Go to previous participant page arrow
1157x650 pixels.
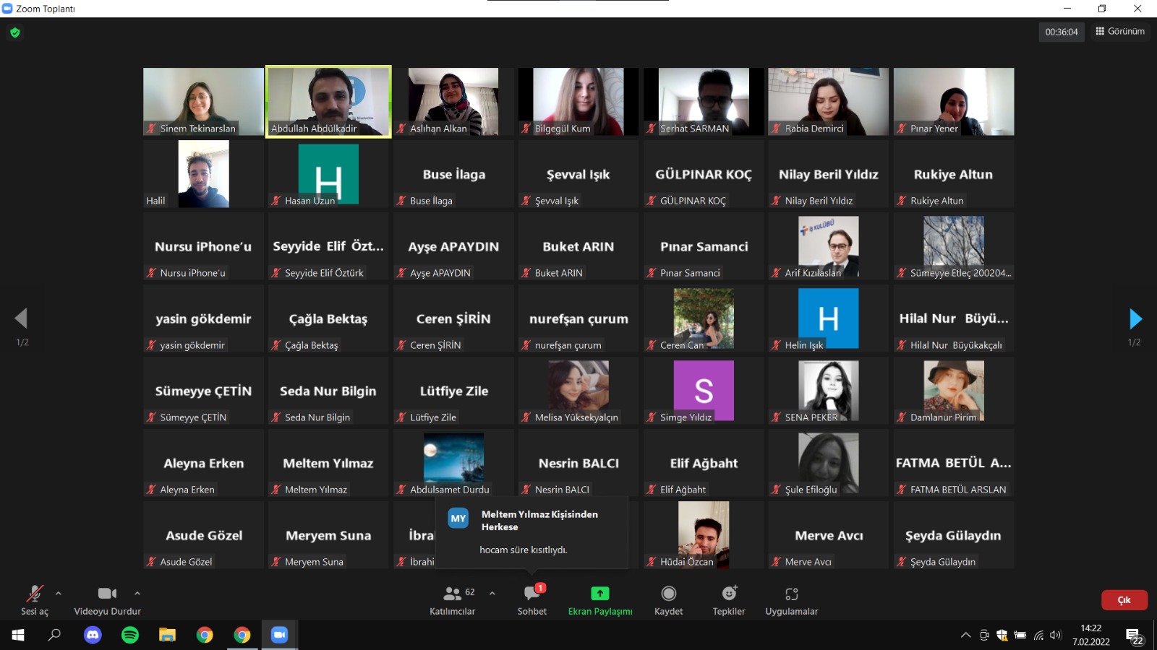[x=22, y=318]
